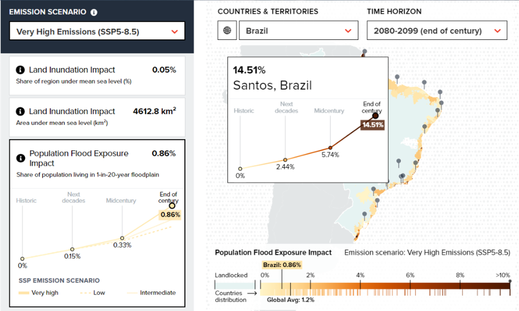The width and height of the screenshot is (519, 311).
Task: Click the Midcentury 0.33% point in sidebar chart
Action: (122, 238)
